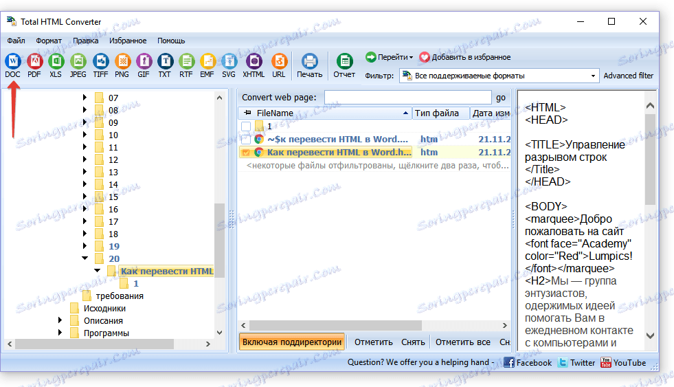Click the Convert web page input field
Image resolution: width=674 pixels, height=387 pixels.
(x=407, y=97)
